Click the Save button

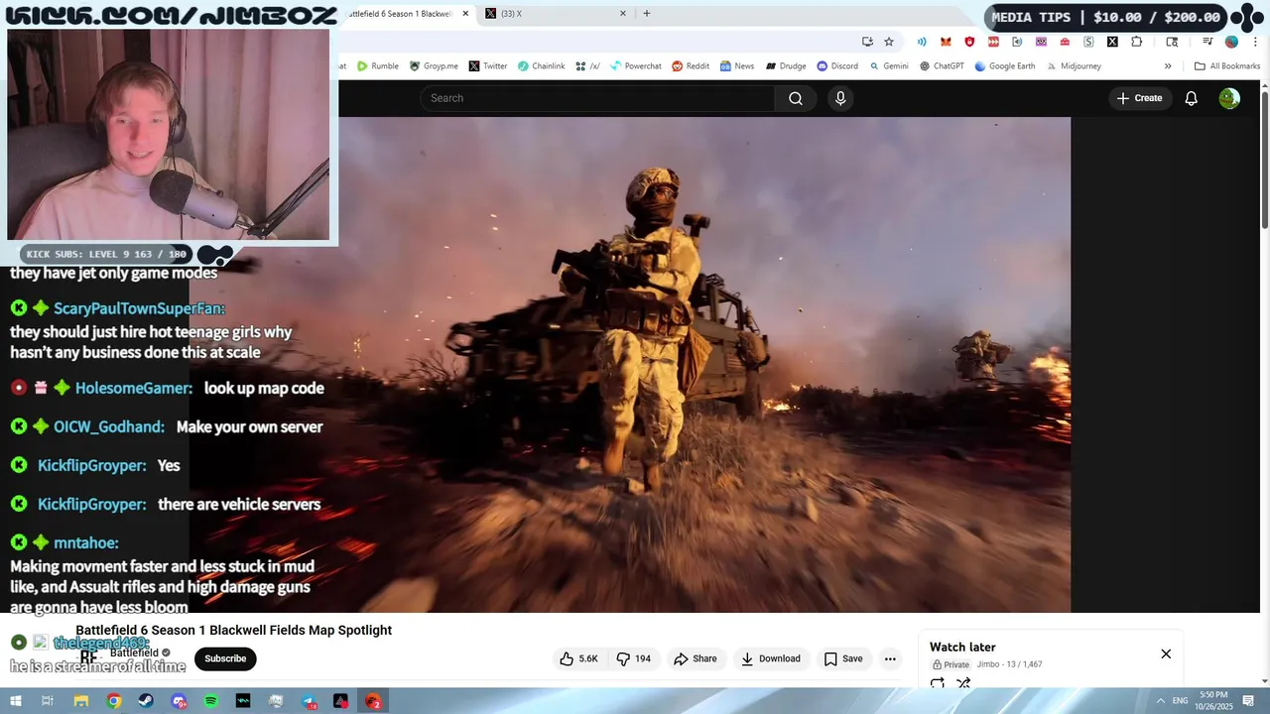[x=843, y=658]
